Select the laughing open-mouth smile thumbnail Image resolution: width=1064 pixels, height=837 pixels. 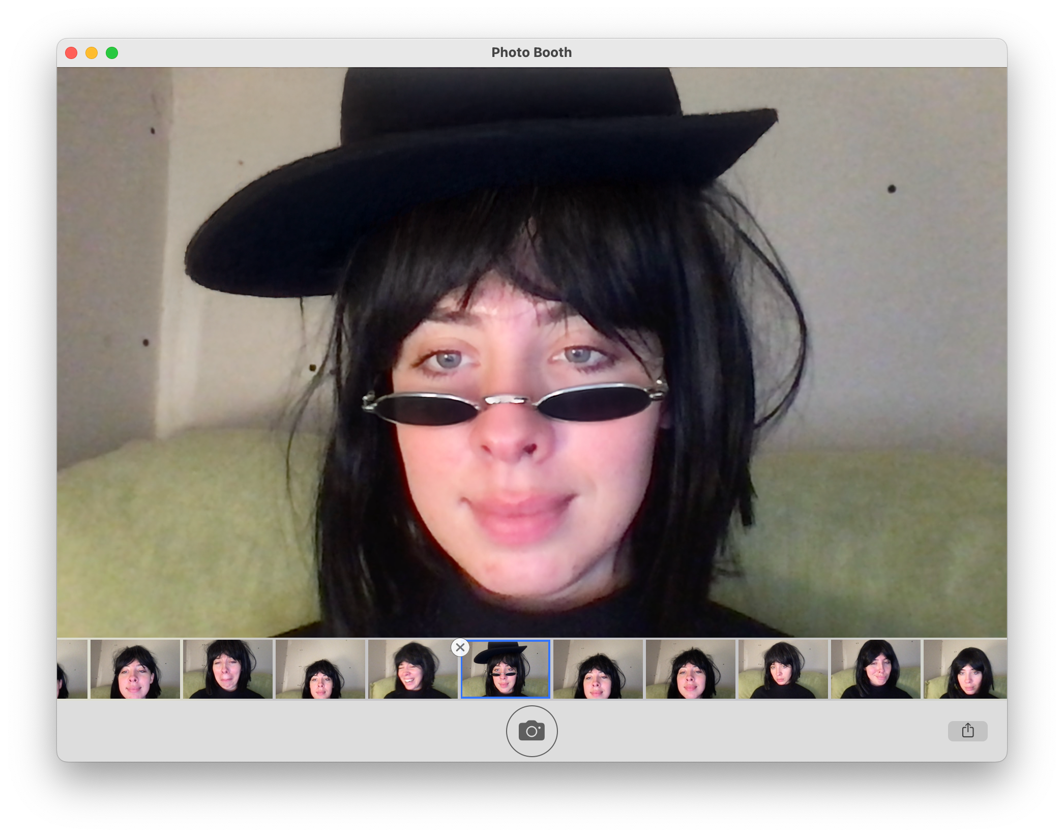click(x=412, y=669)
